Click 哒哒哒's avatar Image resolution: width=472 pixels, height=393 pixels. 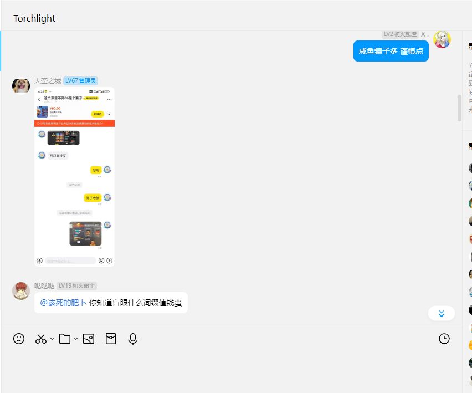point(20,290)
